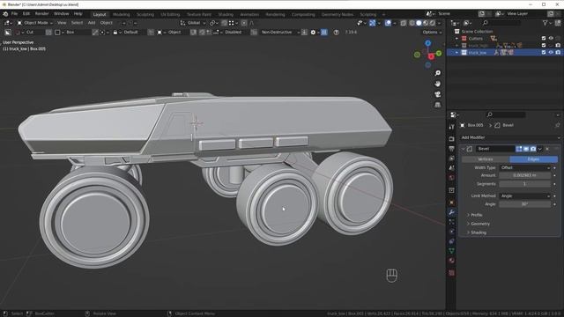The height and width of the screenshot is (317, 564).
Task: Open the Object Mode dropdown
Action: pos(35,23)
